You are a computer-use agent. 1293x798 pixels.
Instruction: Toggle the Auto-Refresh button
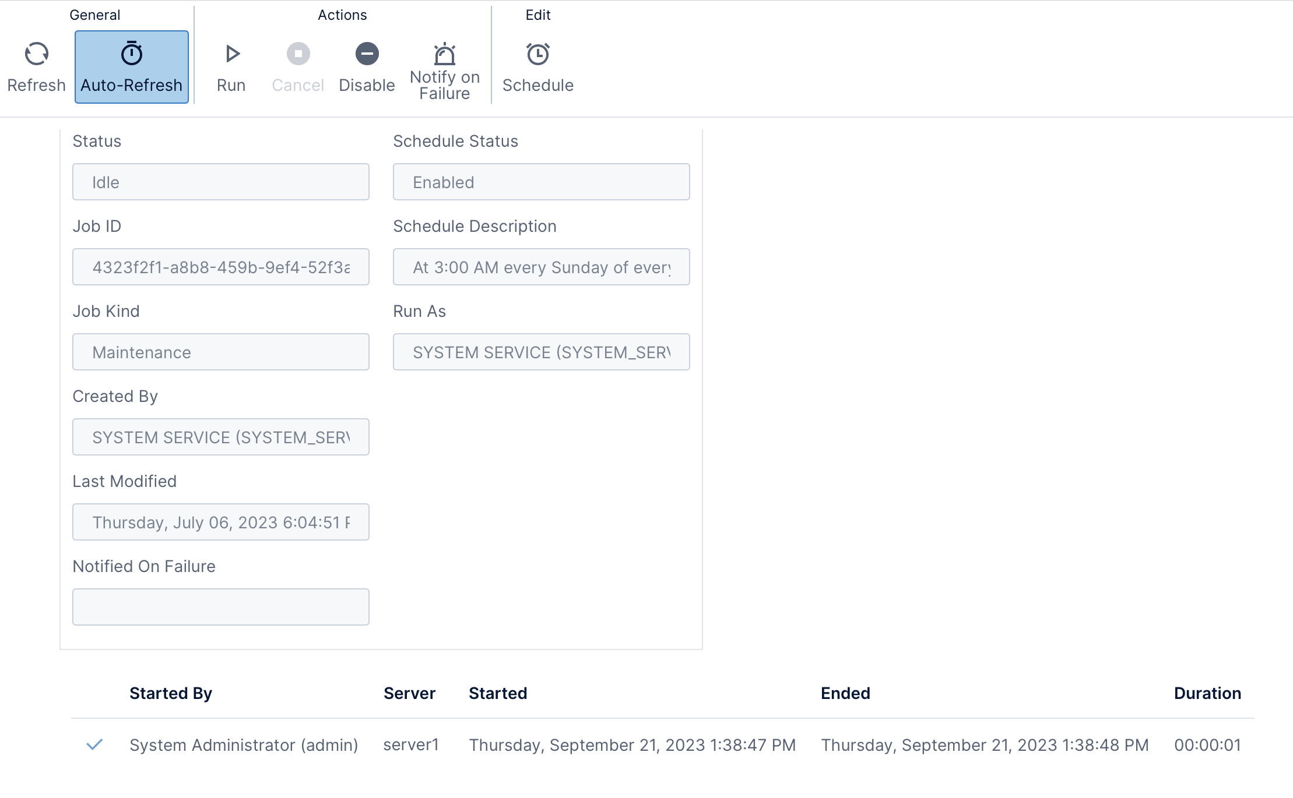pos(132,67)
